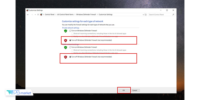The height and width of the screenshot is (100, 200).
Task: Click the green shield icon under Private network
Action: (65, 31)
